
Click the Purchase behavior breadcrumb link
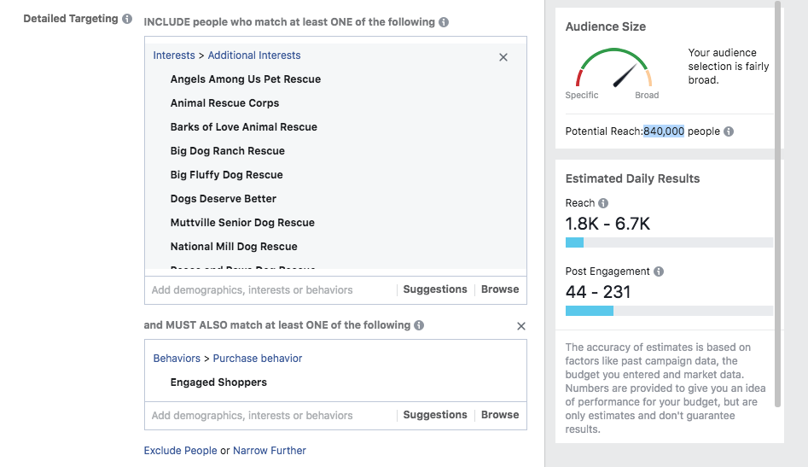pos(258,359)
